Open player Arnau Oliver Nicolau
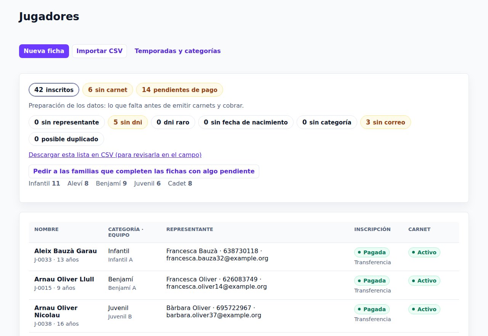The image size is (488, 336). point(56,312)
